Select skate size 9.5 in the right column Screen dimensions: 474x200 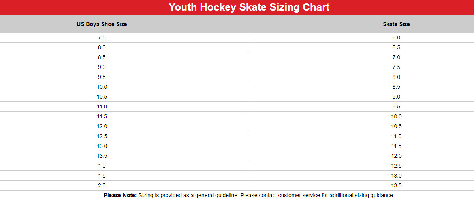pyautogui.click(x=396, y=107)
